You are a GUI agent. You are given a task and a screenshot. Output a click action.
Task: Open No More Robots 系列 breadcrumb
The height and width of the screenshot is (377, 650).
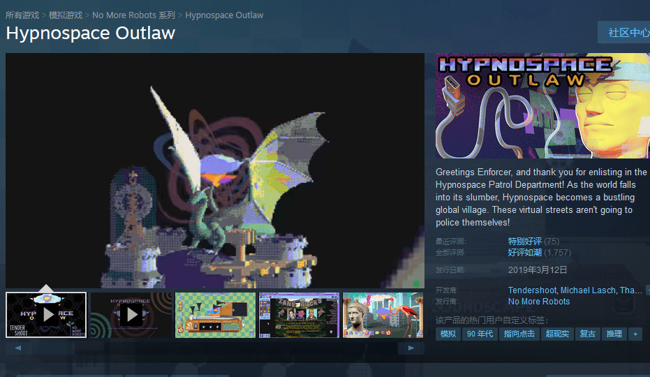coord(133,15)
